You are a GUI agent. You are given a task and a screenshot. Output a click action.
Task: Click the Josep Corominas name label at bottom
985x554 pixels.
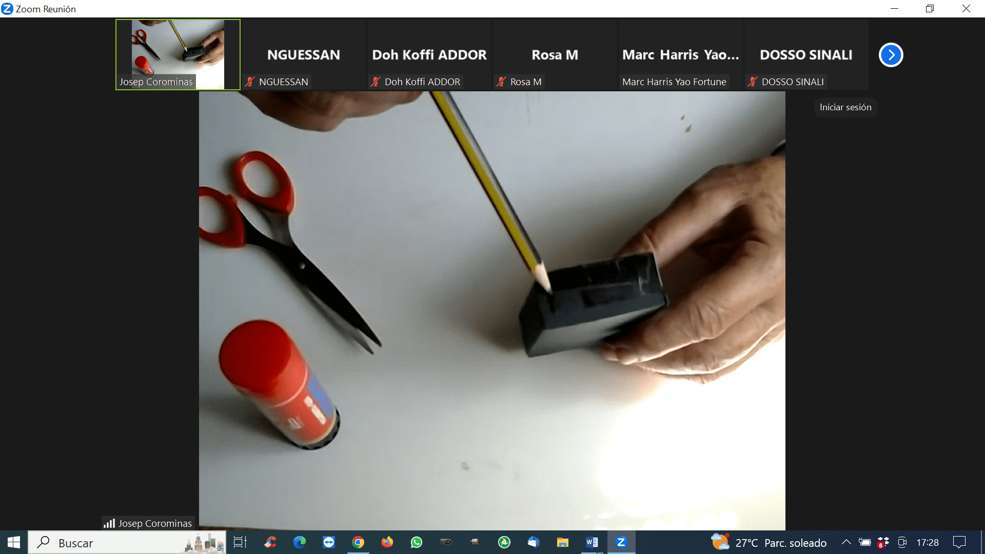click(155, 523)
